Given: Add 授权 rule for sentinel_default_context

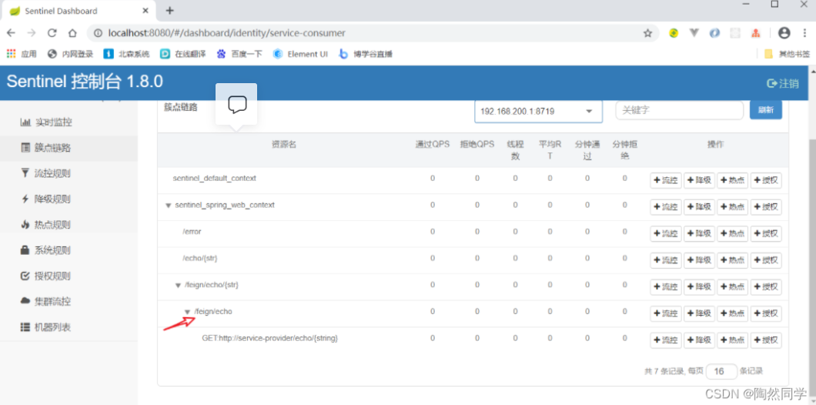Looking at the screenshot, I should point(766,181).
